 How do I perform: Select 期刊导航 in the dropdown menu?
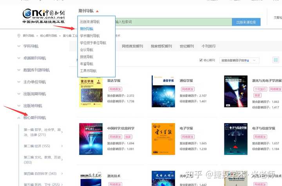[x=87, y=29]
